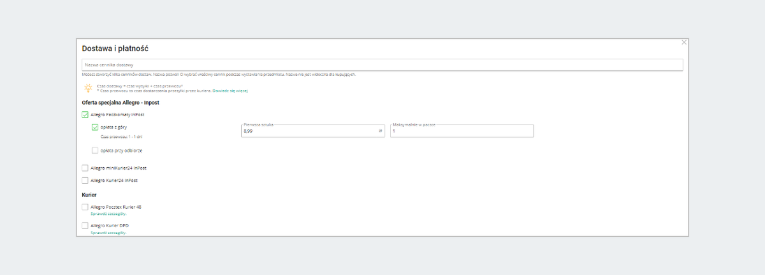Focus the Nazwa cennika dostawy field

382,65
